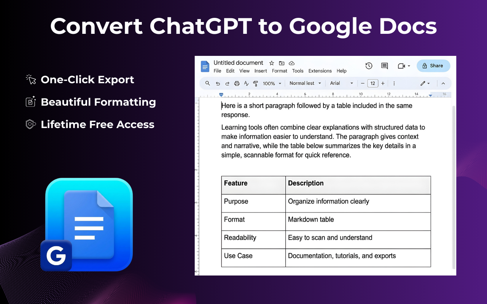Open Print from the toolbar
Screen dimensions: 487x304
237,83
